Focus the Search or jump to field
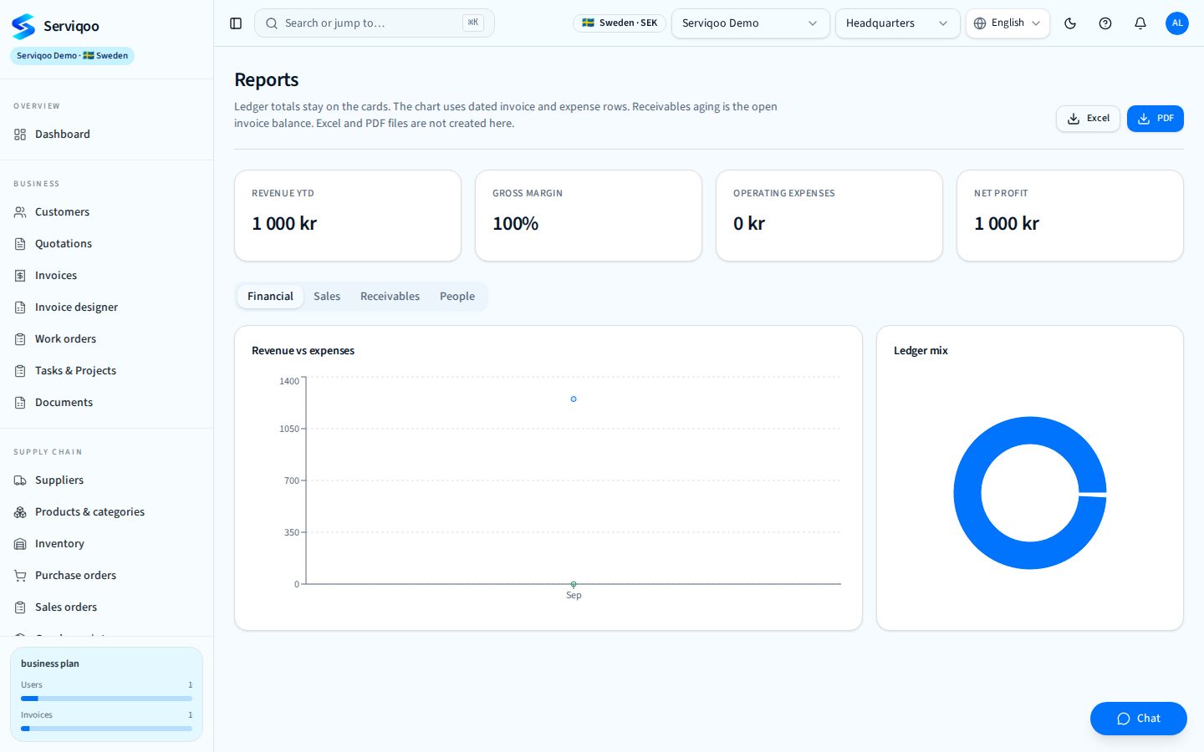1204x752 pixels. tap(374, 23)
